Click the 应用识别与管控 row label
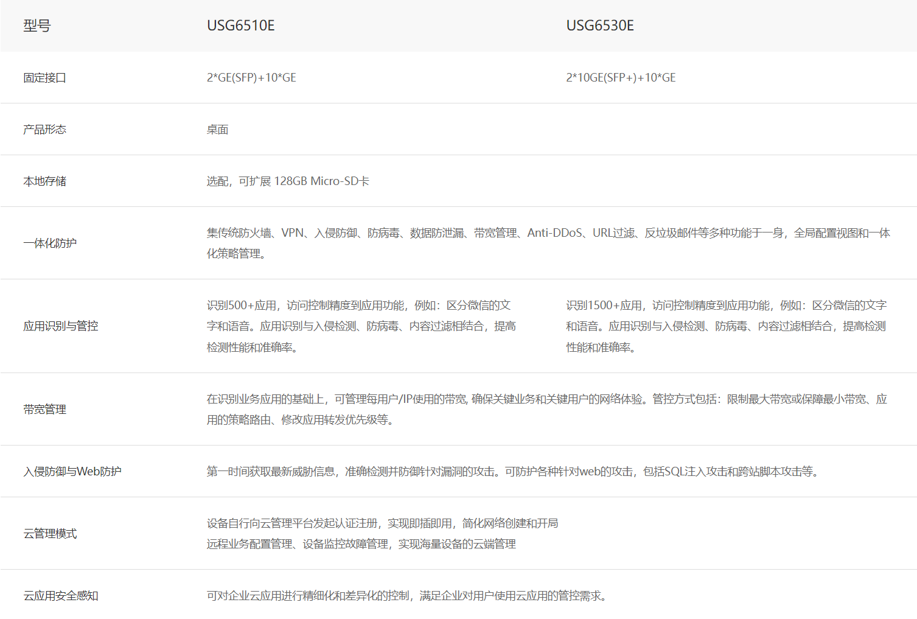This screenshot has width=917, height=619. (60, 326)
